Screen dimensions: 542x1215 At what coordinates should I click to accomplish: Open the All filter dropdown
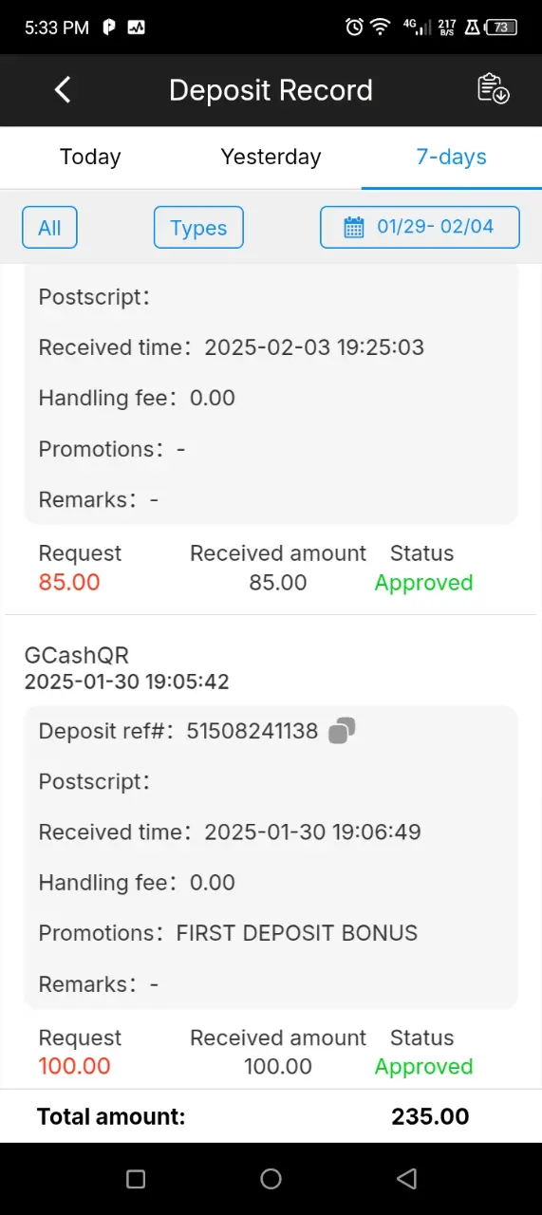(x=49, y=228)
